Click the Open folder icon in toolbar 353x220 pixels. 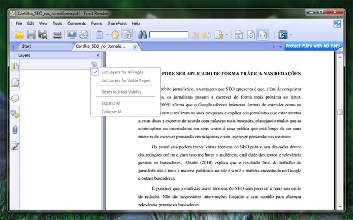click(x=19, y=35)
